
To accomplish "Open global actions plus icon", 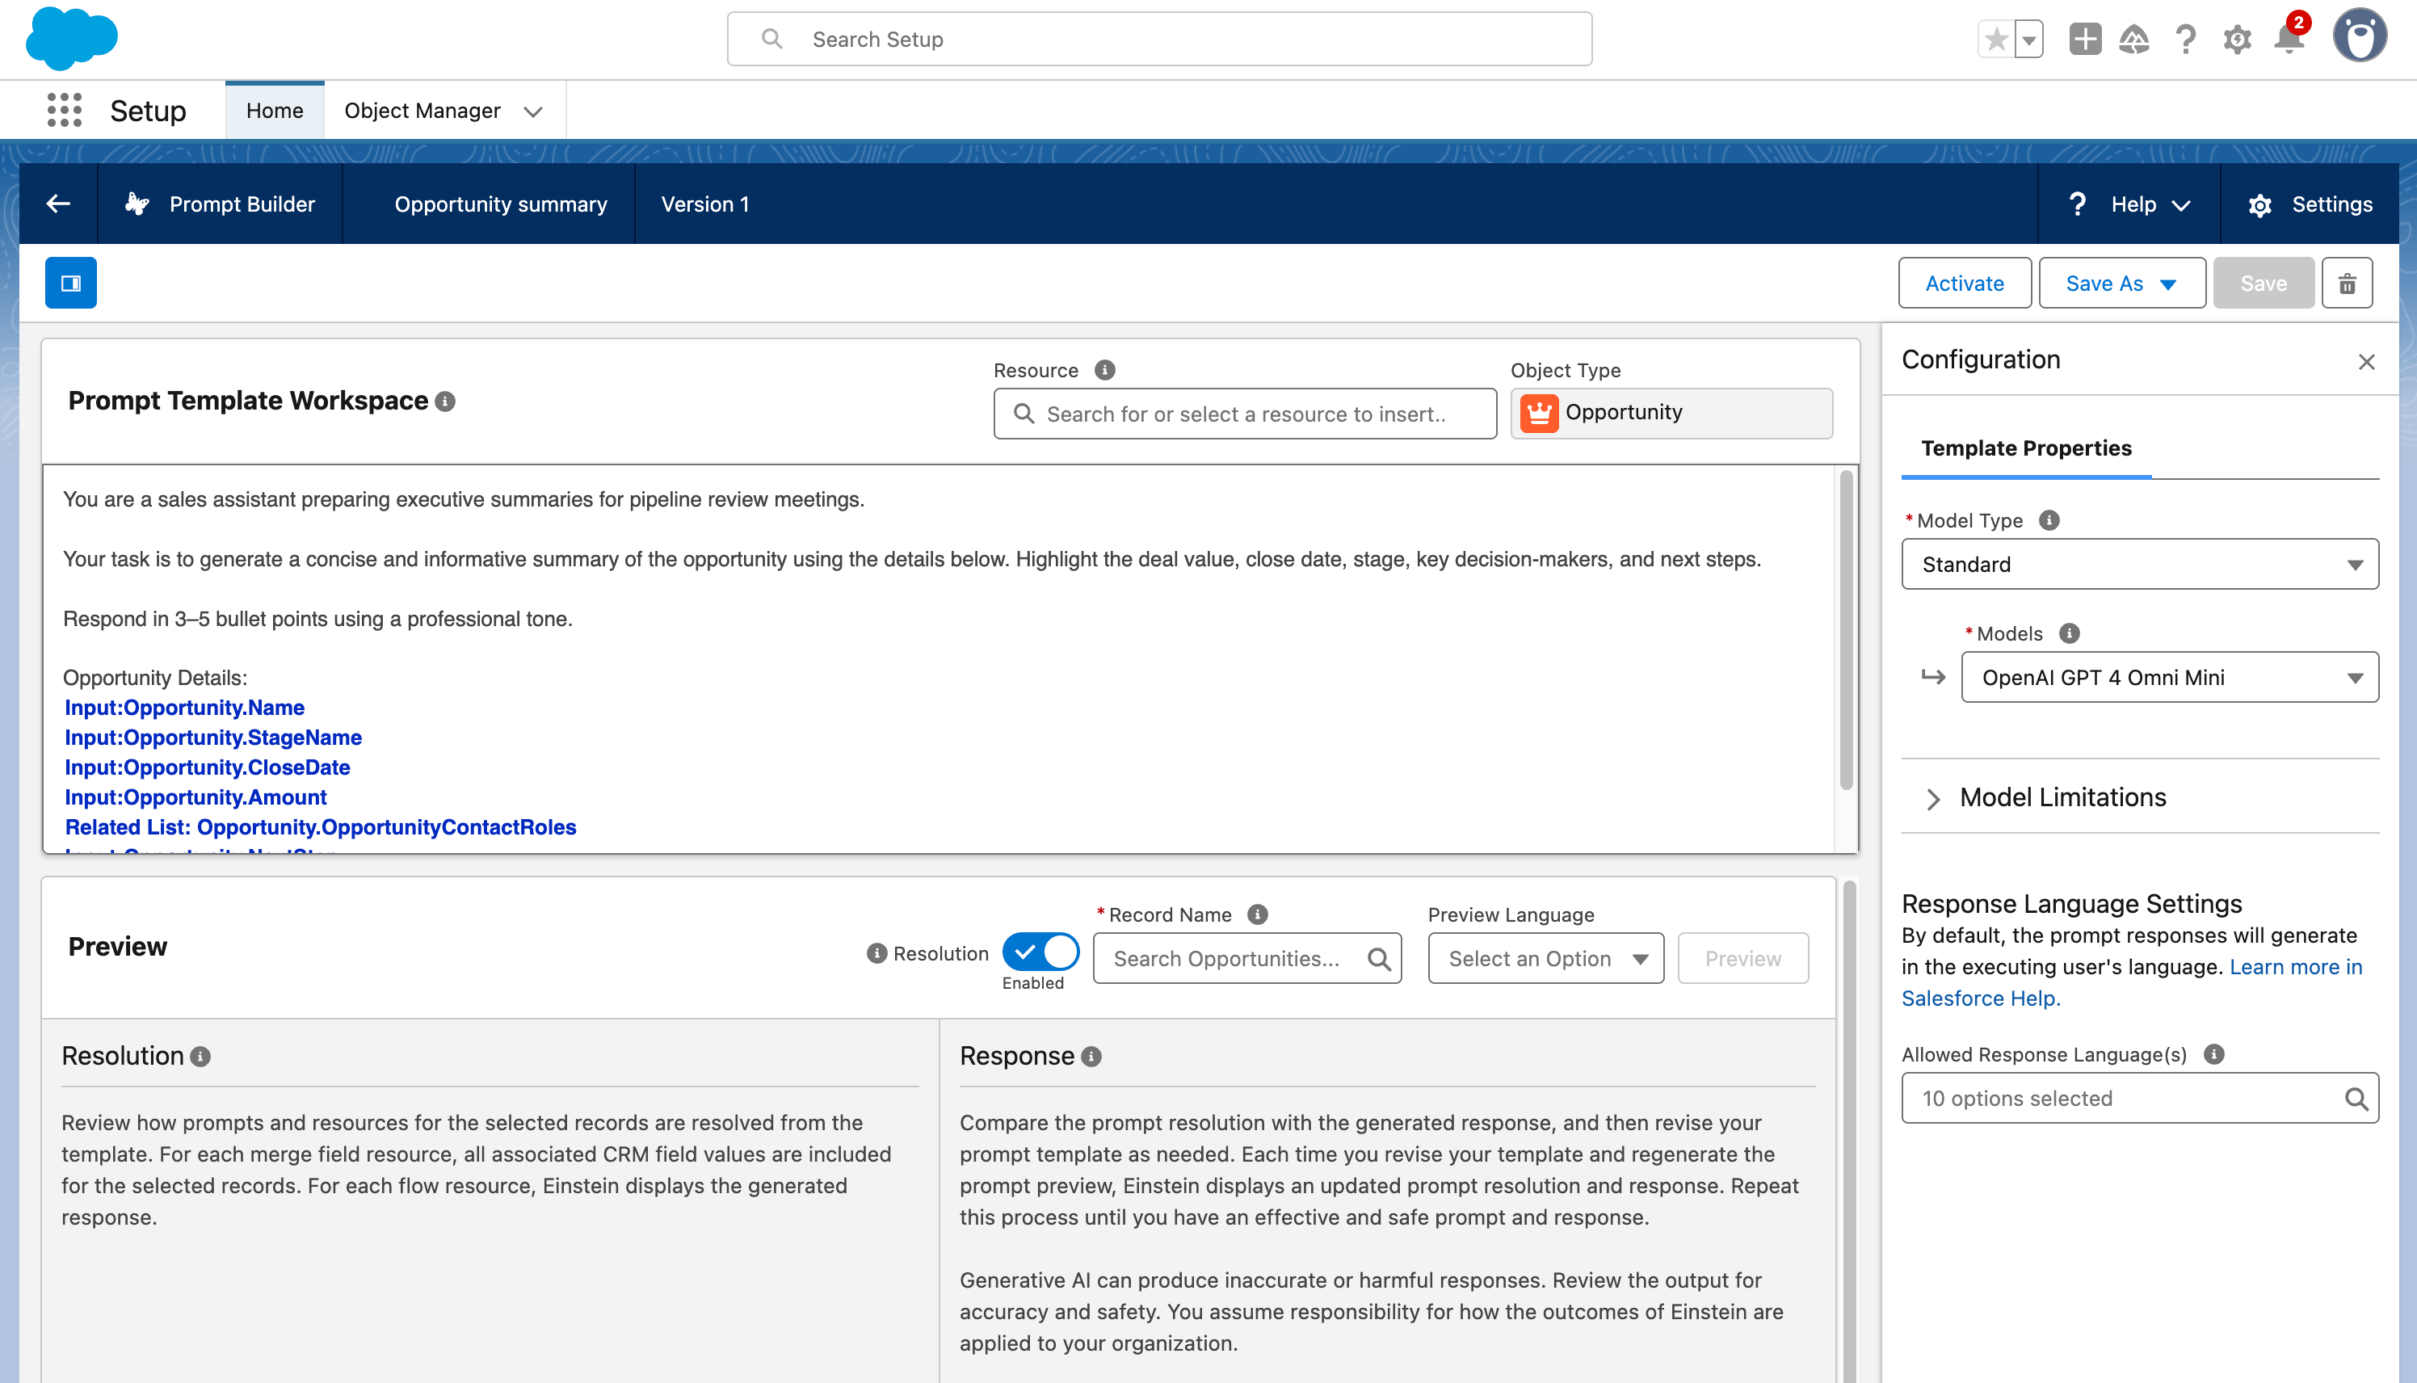I will (2085, 40).
